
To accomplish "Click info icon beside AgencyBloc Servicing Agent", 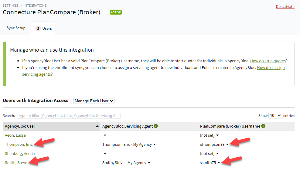I will [156, 126].
